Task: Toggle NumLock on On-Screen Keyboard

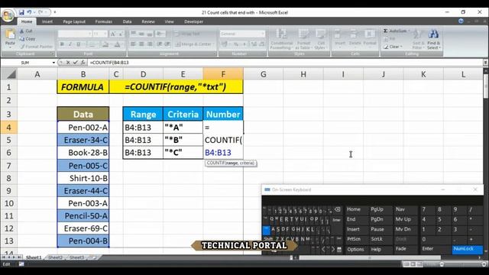Action: click(467, 249)
